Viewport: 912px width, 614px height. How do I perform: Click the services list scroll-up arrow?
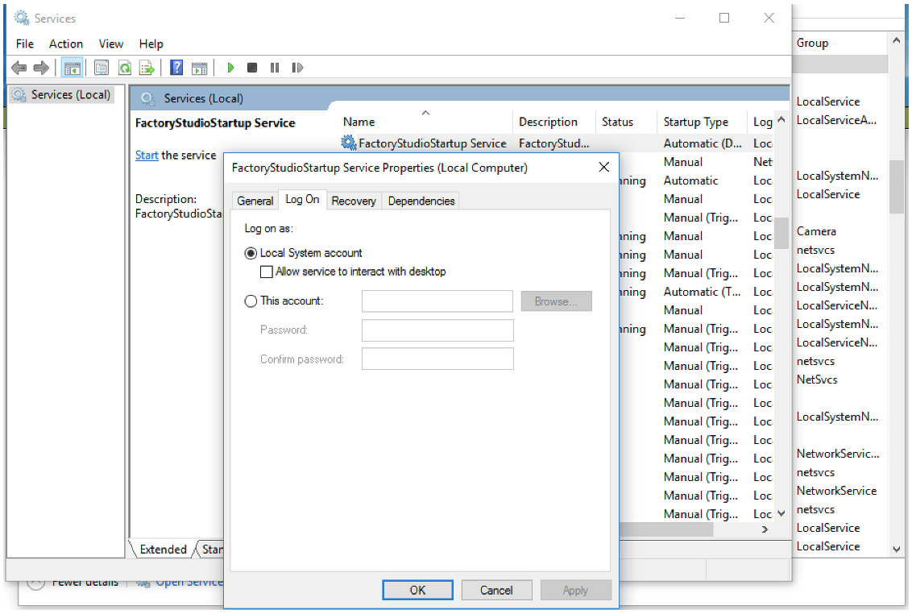[x=781, y=120]
